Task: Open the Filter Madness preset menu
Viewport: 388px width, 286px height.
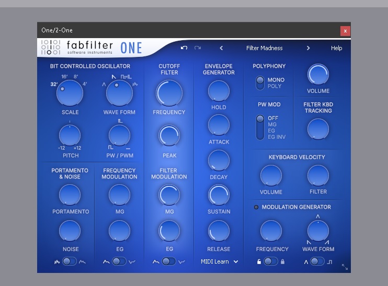Action: [x=264, y=48]
